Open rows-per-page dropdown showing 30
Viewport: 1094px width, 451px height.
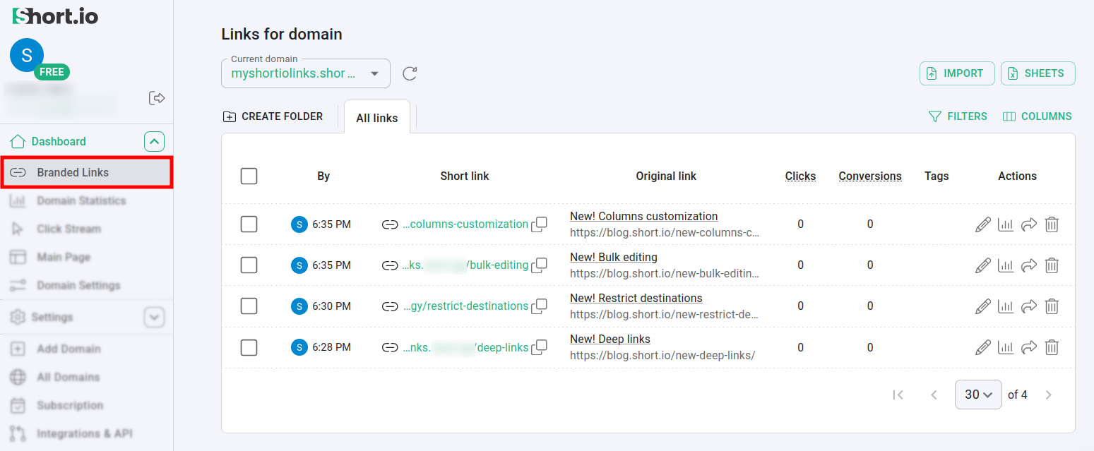pos(977,395)
